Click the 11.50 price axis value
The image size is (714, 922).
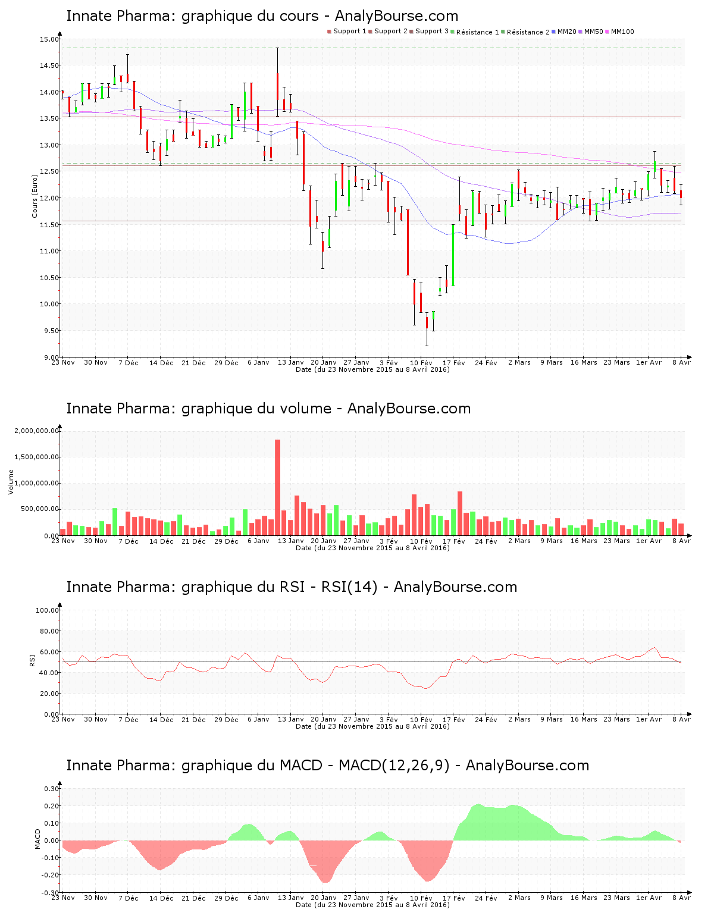tap(49, 225)
